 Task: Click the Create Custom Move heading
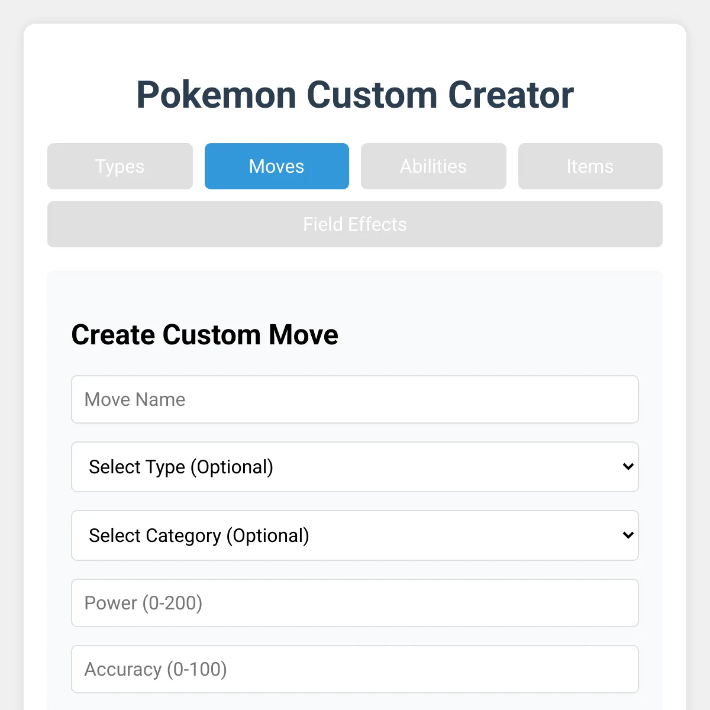tap(205, 335)
